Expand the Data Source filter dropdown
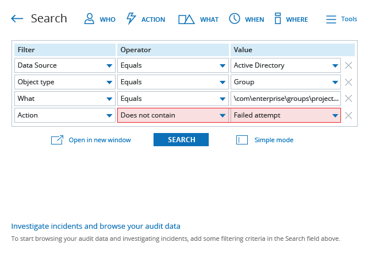Image resolution: width=368 pixels, height=258 pixels. tap(65, 65)
